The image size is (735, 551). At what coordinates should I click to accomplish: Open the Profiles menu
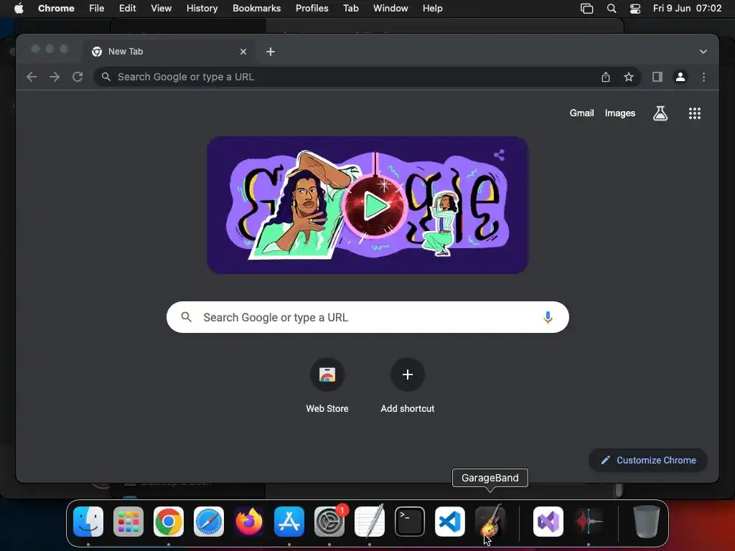[x=312, y=9]
